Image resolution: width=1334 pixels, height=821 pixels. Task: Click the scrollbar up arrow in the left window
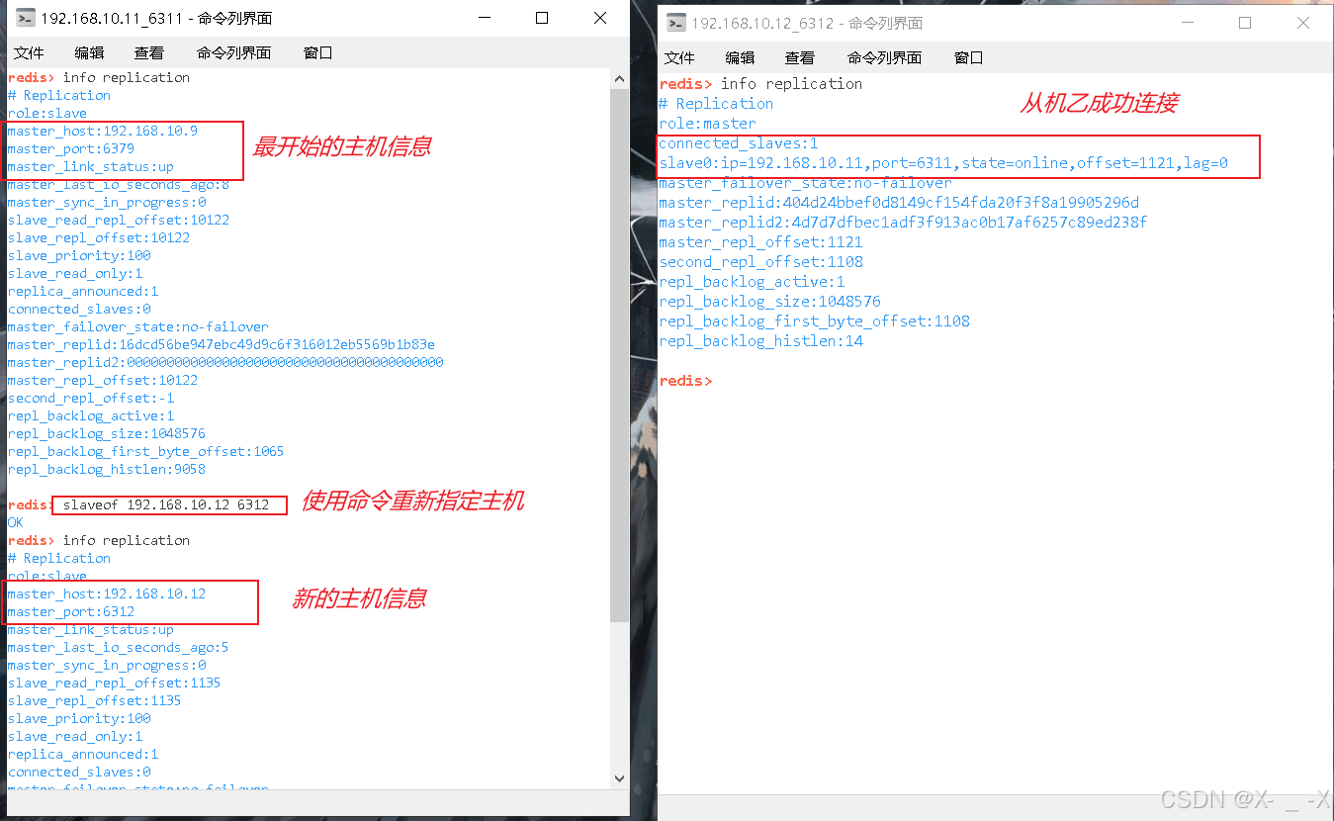(x=619, y=77)
